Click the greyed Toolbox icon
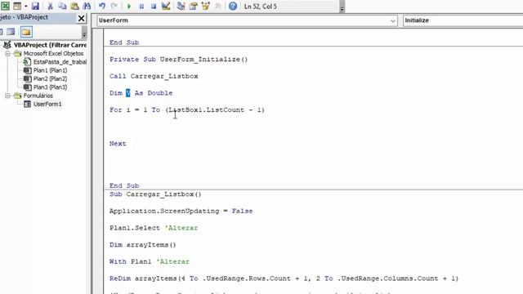523x294 pixels. (x=218, y=6)
